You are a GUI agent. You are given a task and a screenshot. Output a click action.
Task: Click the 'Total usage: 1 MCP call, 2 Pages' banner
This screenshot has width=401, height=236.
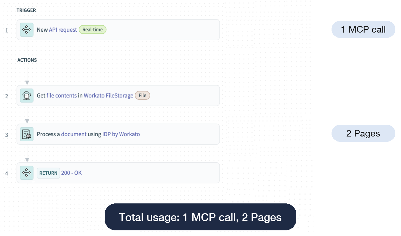(200, 217)
